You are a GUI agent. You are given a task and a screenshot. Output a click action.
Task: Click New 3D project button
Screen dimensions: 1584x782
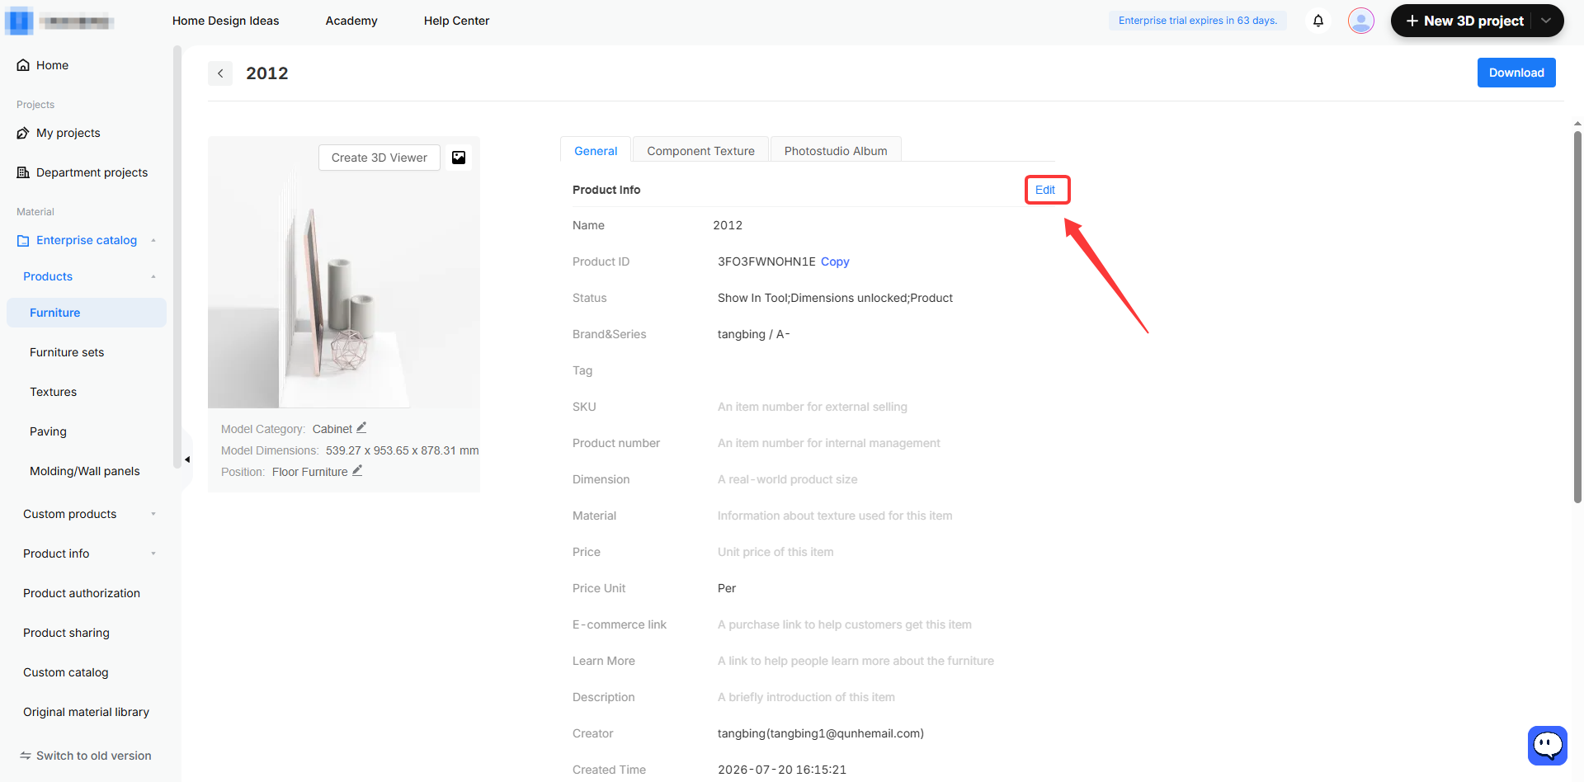coord(1465,21)
